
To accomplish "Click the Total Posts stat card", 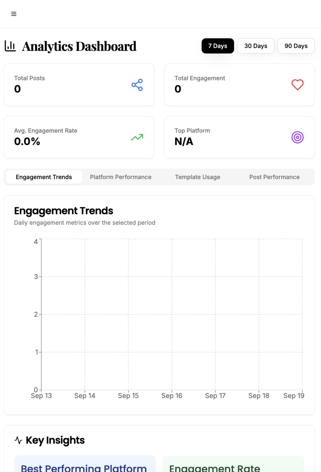I will point(79,85).
